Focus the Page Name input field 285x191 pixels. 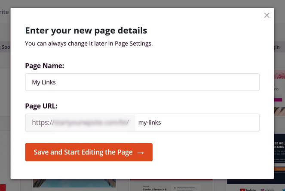[x=142, y=82]
